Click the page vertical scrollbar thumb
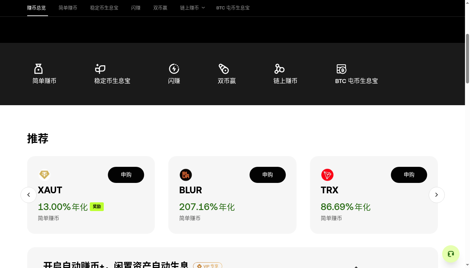 click(x=467, y=59)
